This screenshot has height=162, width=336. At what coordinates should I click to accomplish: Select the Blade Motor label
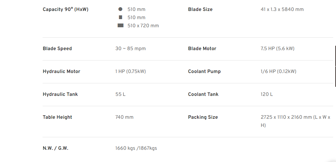[x=202, y=49]
